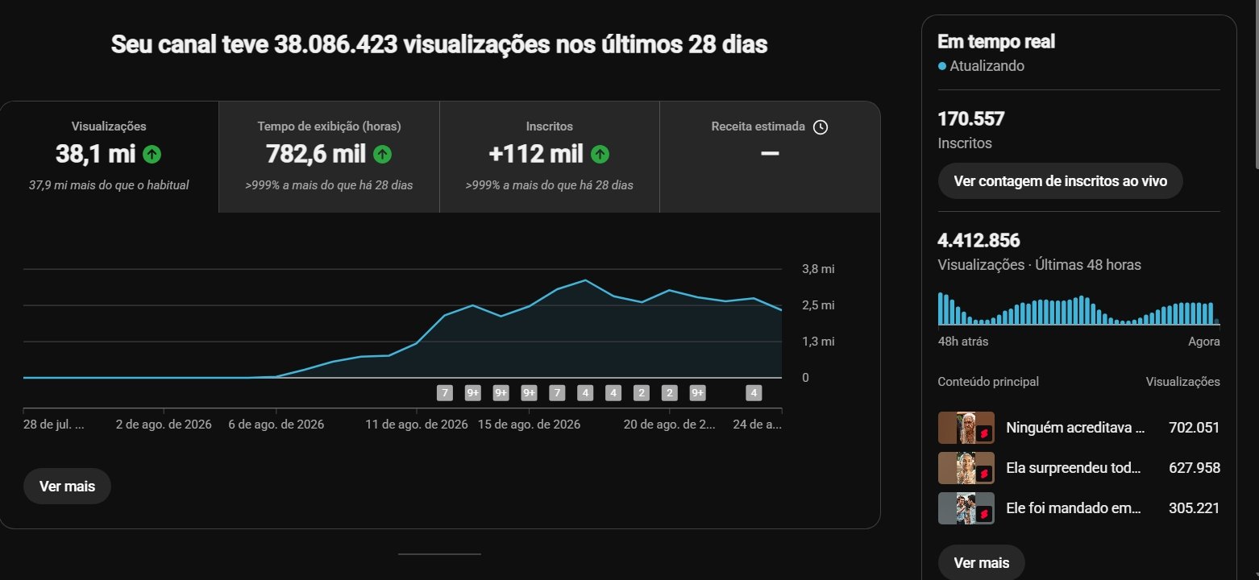Screen dimensions: 1259x580
Task: Select the Receita estimada tab
Action: [x=770, y=156]
